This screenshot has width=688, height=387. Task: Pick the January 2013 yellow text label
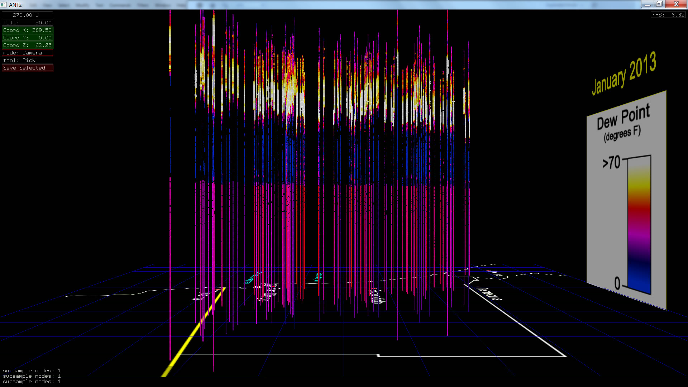coord(623,73)
